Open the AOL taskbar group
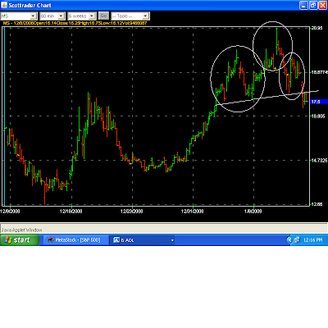The width and height of the screenshot is (328, 328). [142, 240]
